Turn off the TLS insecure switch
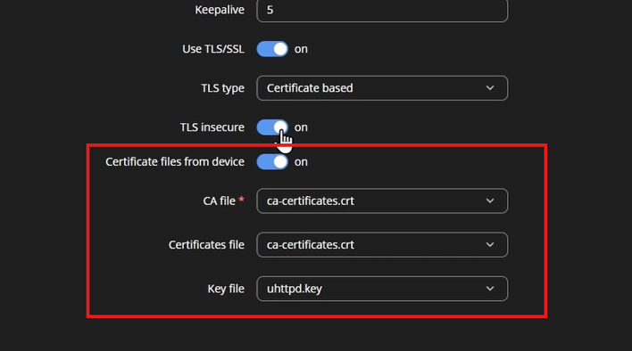Image resolution: width=632 pixels, height=351 pixels. coord(272,127)
